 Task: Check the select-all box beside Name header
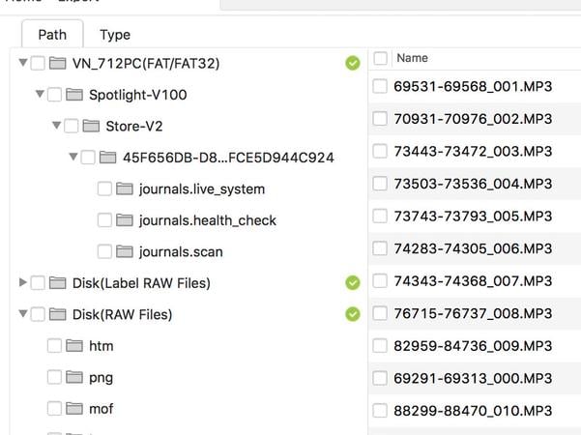point(380,58)
